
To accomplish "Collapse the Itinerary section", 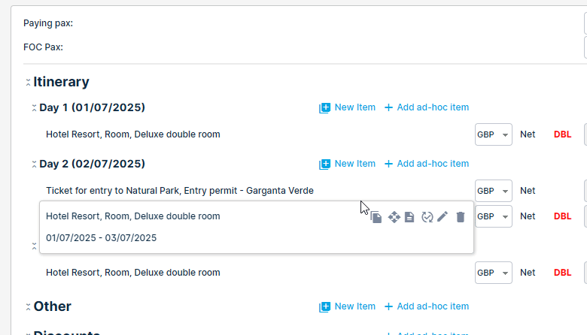I will pos(28,83).
